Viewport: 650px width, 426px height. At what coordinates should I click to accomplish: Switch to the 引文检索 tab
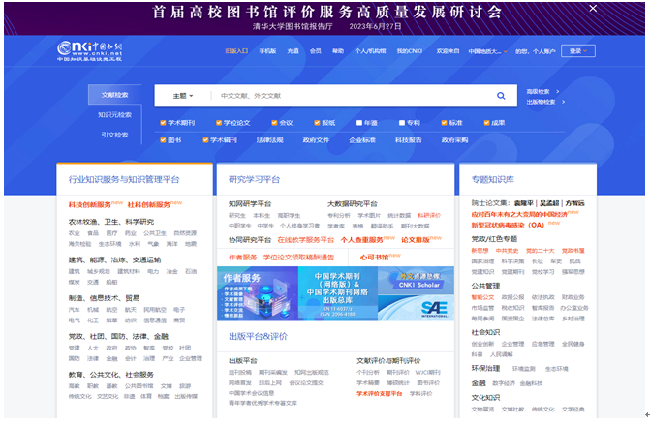[115, 135]
